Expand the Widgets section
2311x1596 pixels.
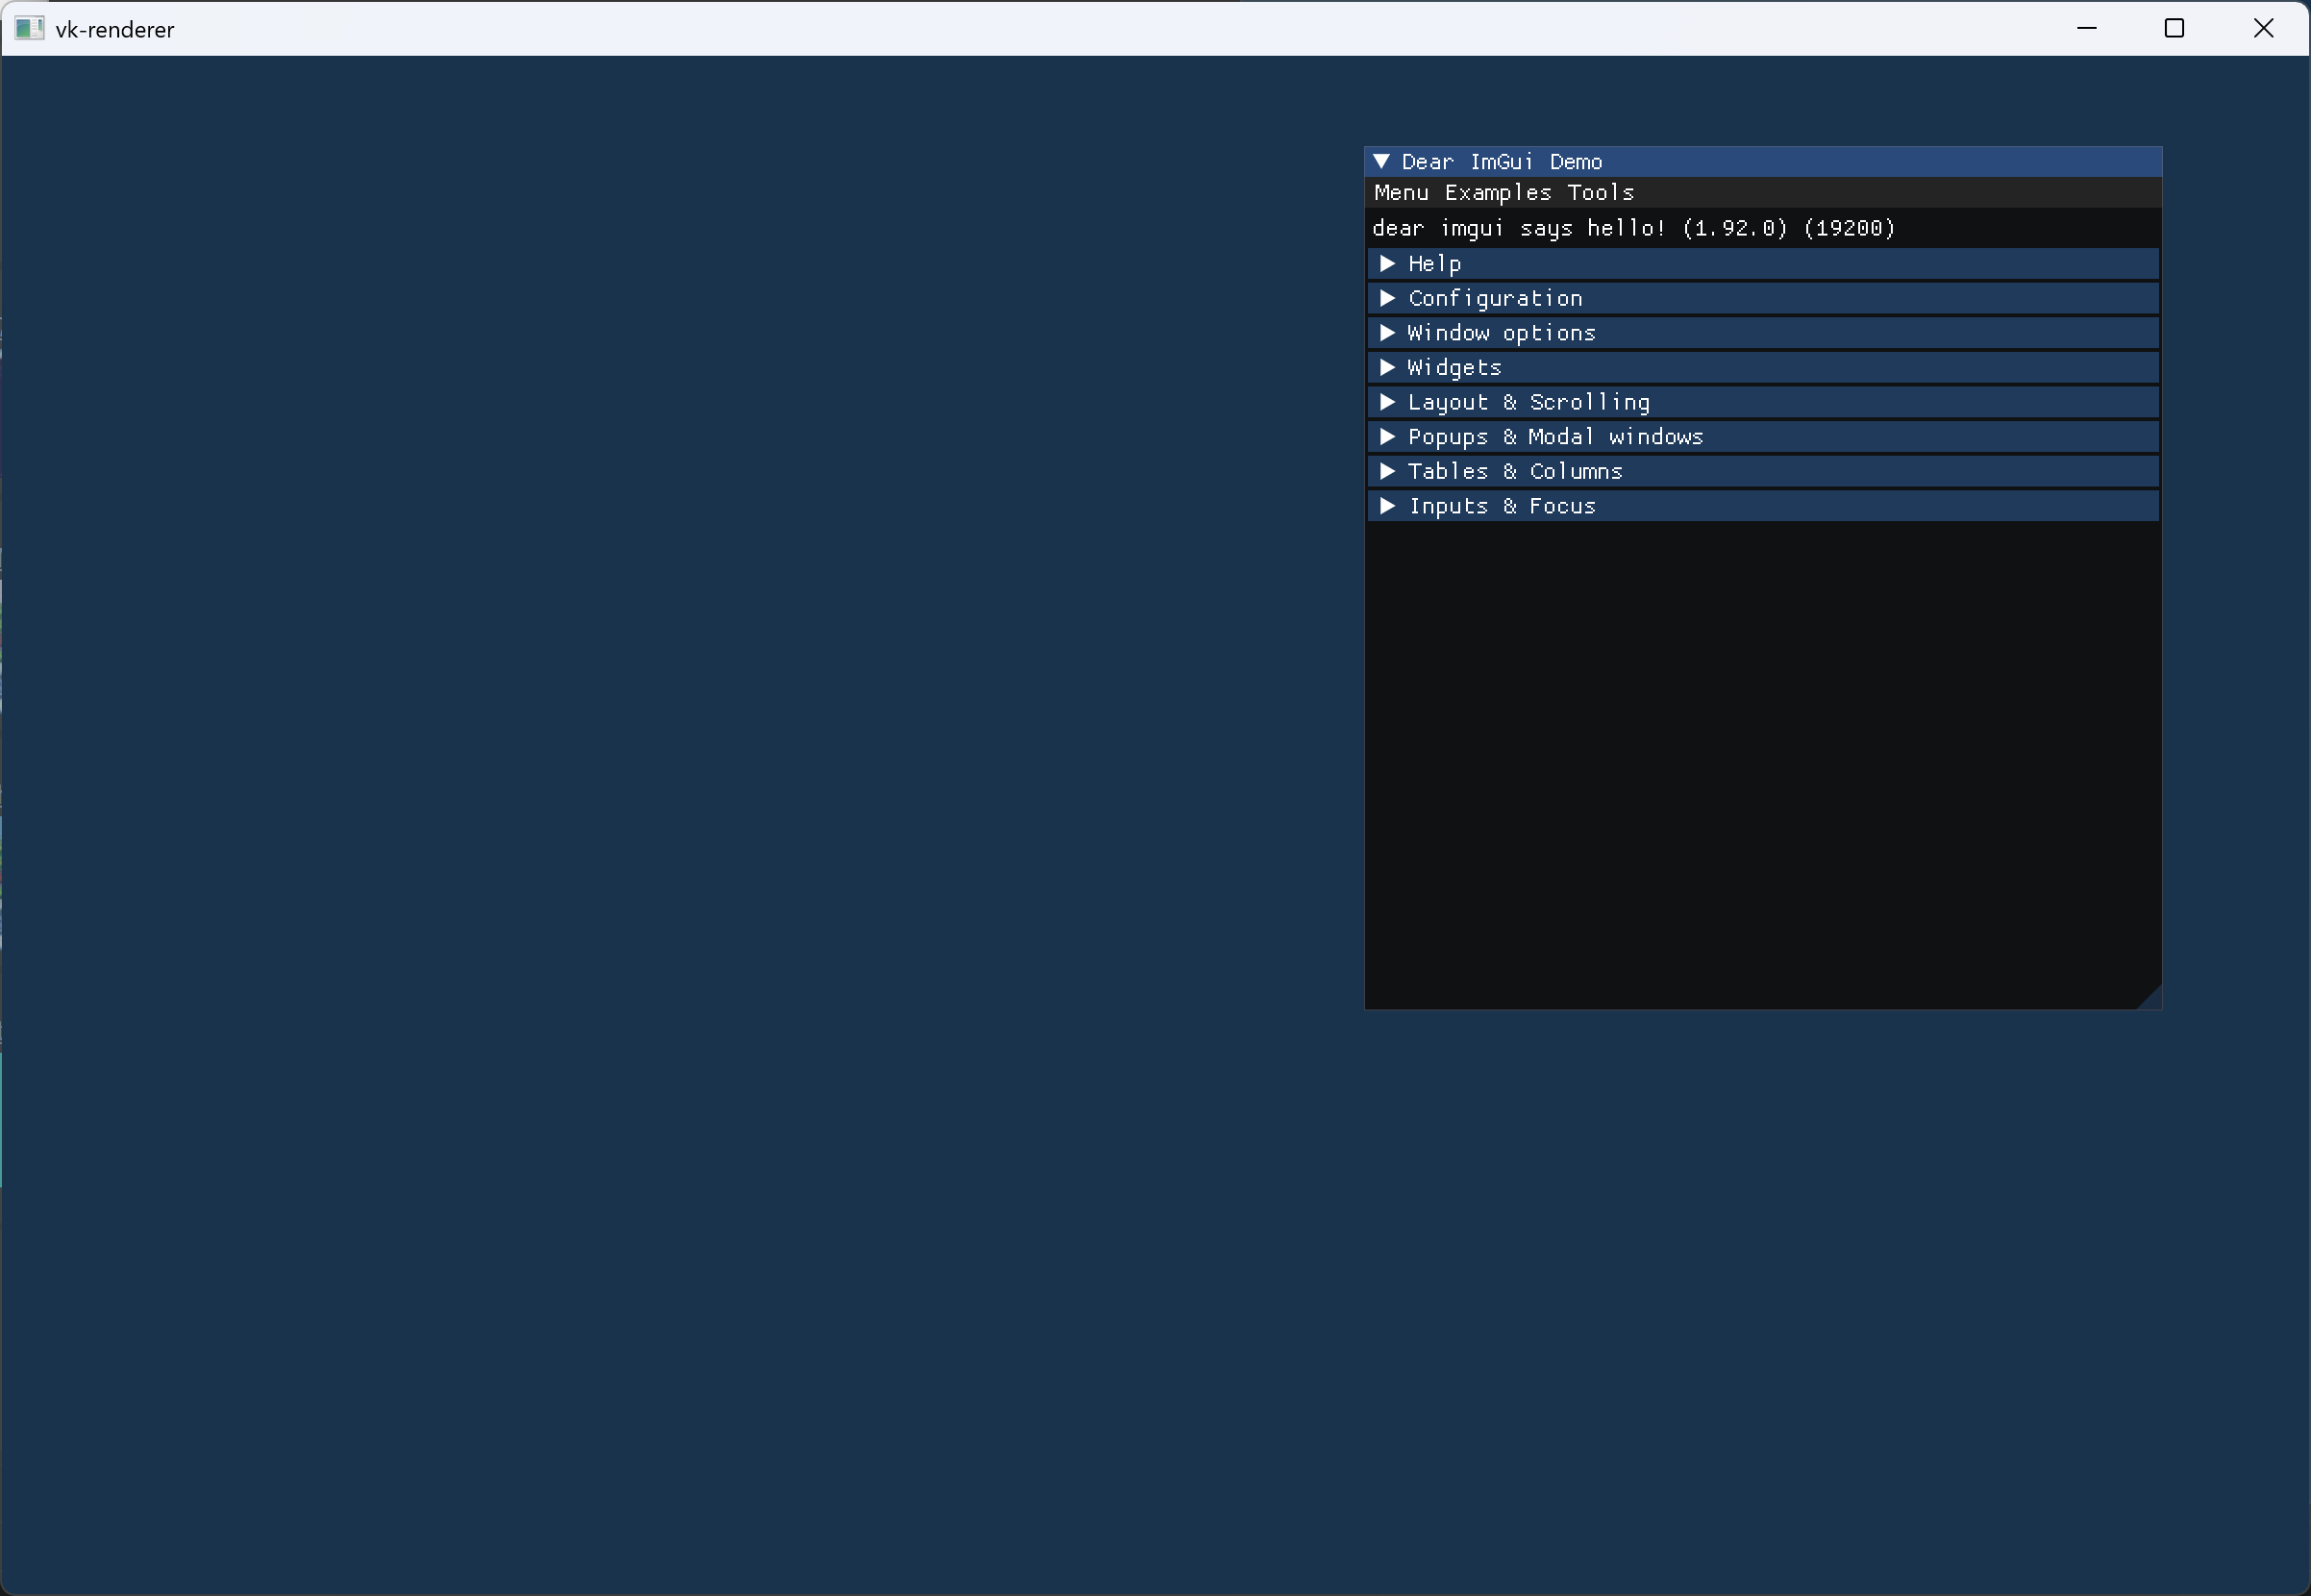1762,368
